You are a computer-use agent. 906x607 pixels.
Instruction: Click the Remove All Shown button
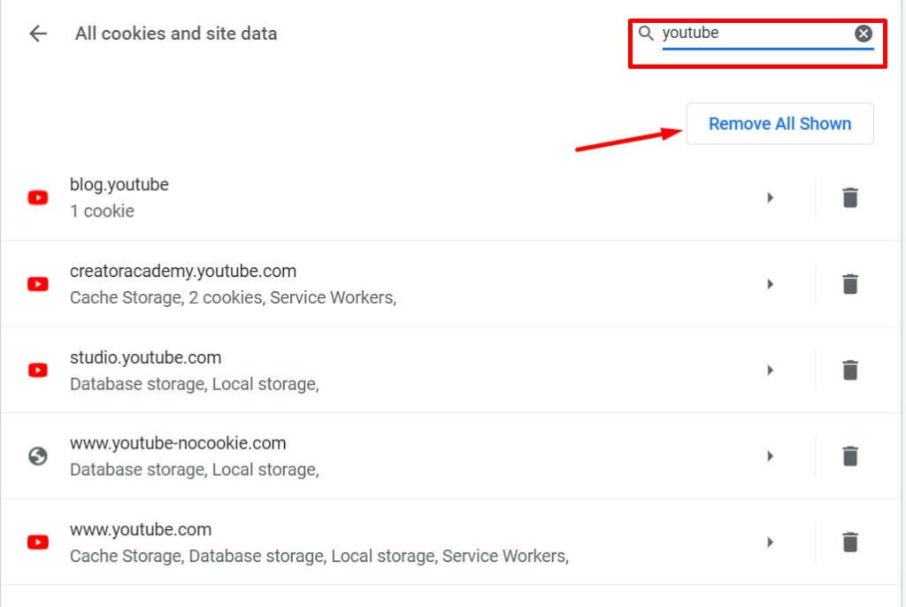pyautogui.click(x=779, y=123)
